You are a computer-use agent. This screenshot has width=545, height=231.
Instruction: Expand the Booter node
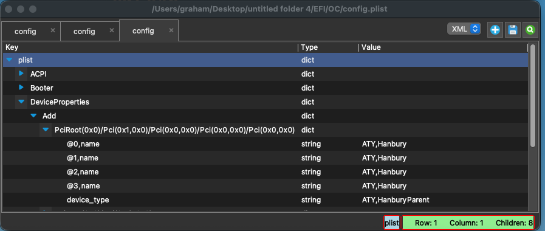(x=21, y=88)
